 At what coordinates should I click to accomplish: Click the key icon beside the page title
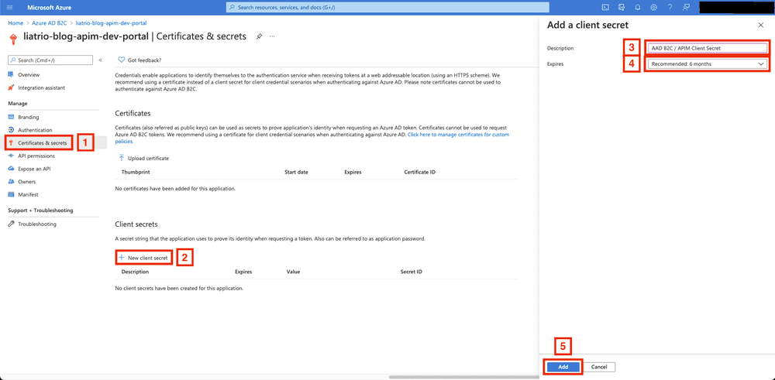pyautogui.click(x=13, y=39)
